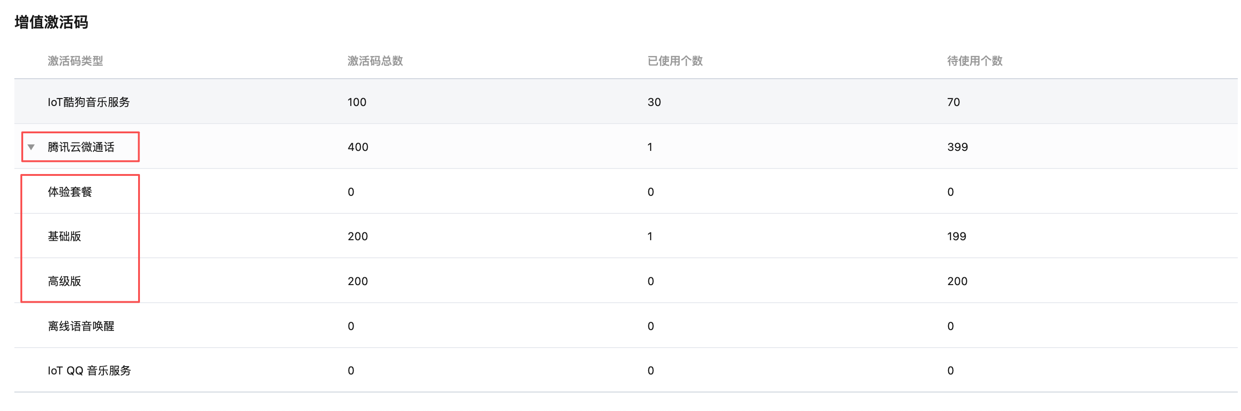This screenshot has height=411, width=1241.
Task: Click the 已使用个数 column header
Action: (675, 61)
